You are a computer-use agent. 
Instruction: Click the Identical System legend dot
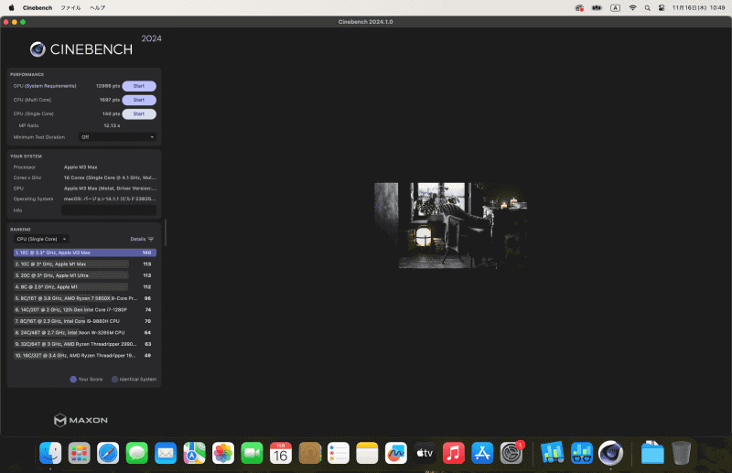115,379
